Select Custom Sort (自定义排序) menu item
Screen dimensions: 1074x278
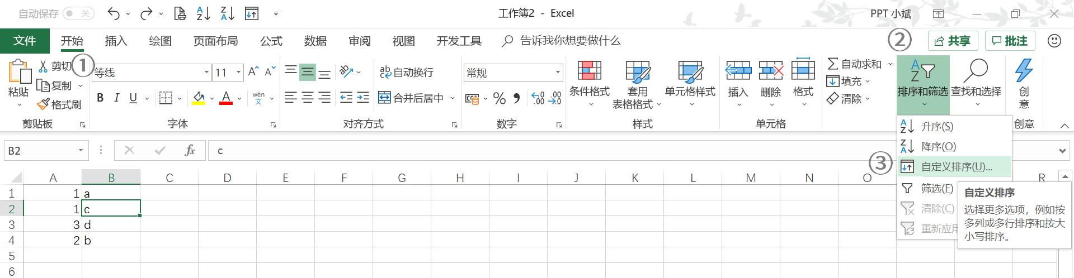point(954,166)
